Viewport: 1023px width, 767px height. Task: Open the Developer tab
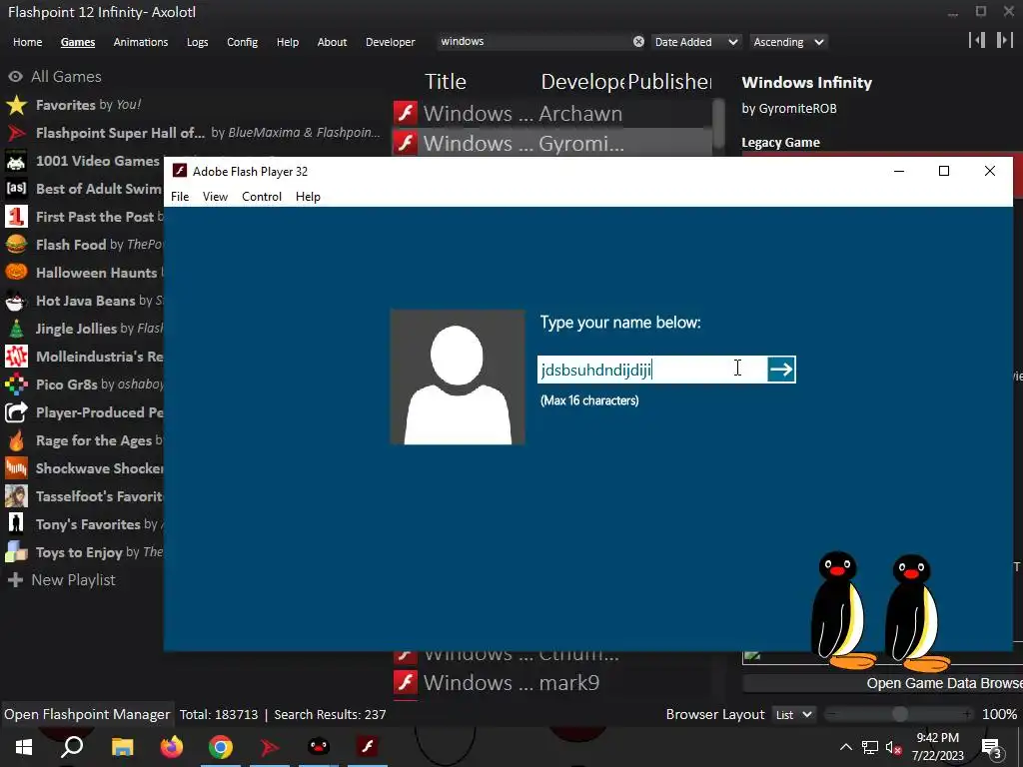click(x=391, y=42)
